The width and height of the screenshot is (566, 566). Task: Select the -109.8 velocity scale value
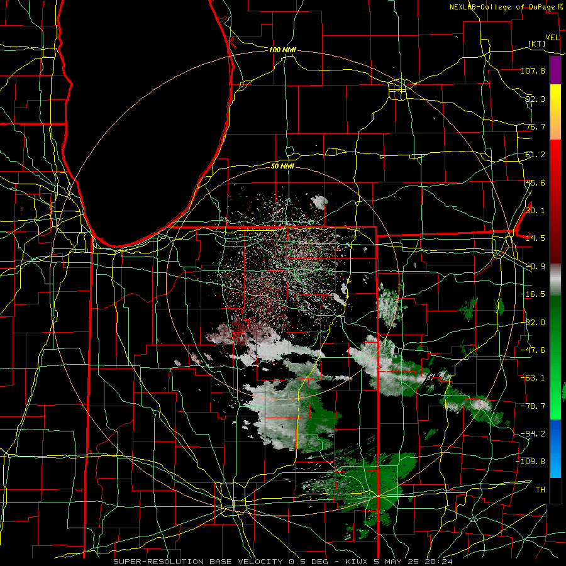(531, 462)
